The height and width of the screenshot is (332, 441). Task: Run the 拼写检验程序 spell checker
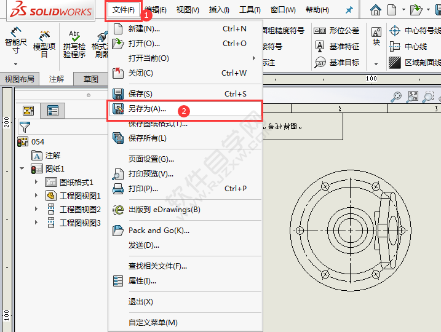click(x=74, y=44)
